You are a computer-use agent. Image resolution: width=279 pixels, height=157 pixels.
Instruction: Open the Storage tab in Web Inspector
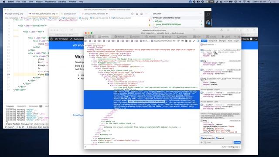click(167, 37)
